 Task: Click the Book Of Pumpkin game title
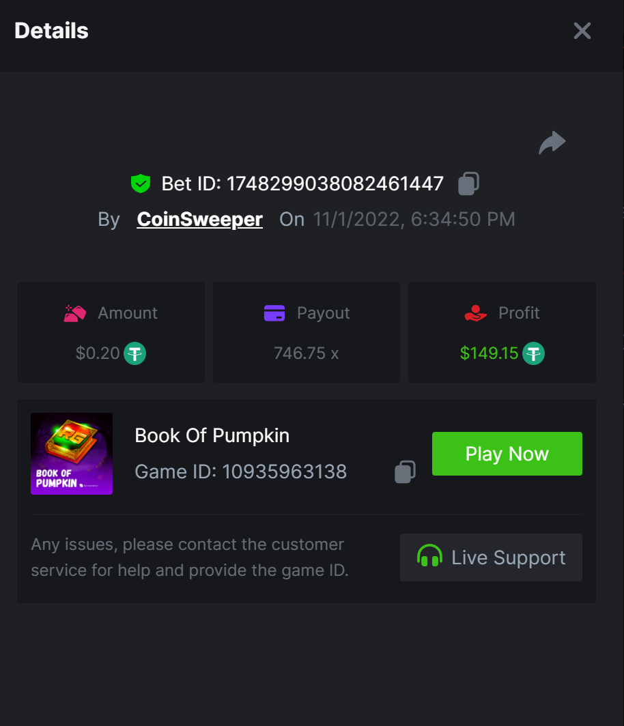point(212,435)
